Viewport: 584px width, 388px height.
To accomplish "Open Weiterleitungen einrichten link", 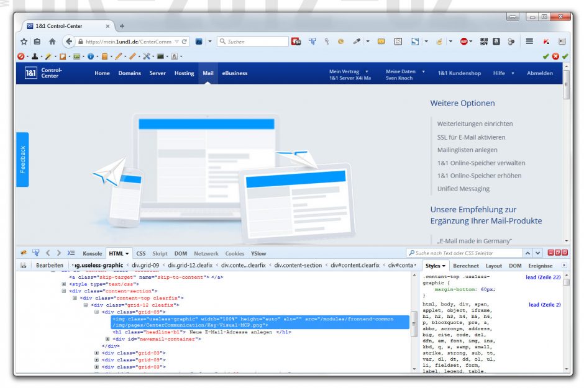I will [x=475, y=124].
